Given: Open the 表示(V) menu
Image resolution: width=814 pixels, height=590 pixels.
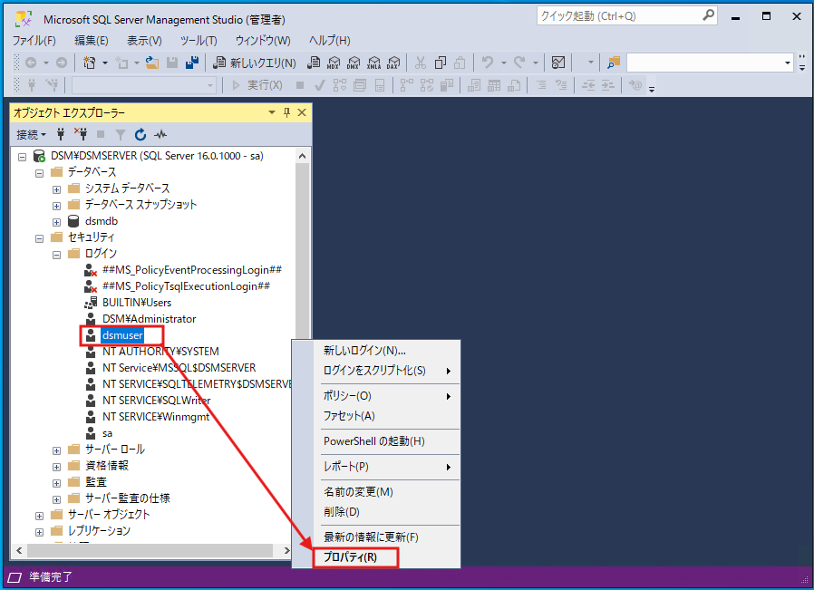Looking at the screenshot, I should tap(144, 41).
